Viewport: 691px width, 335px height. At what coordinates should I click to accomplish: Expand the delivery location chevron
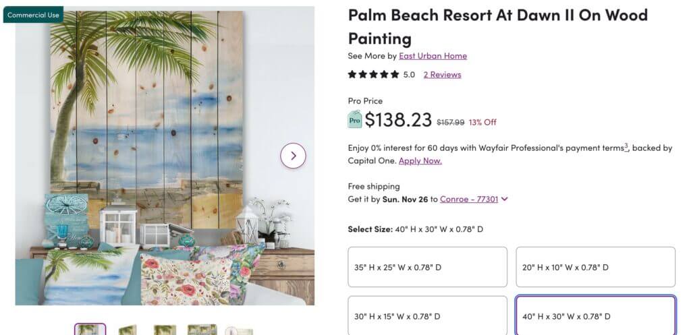tap(505, 199)
